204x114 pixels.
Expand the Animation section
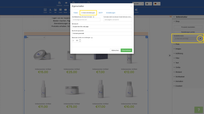179,81
